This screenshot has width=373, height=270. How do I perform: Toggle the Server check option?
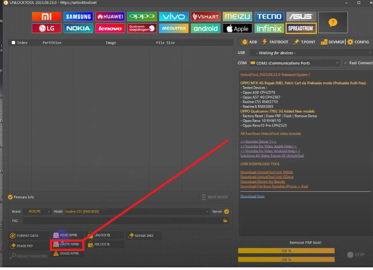(226, 212)
